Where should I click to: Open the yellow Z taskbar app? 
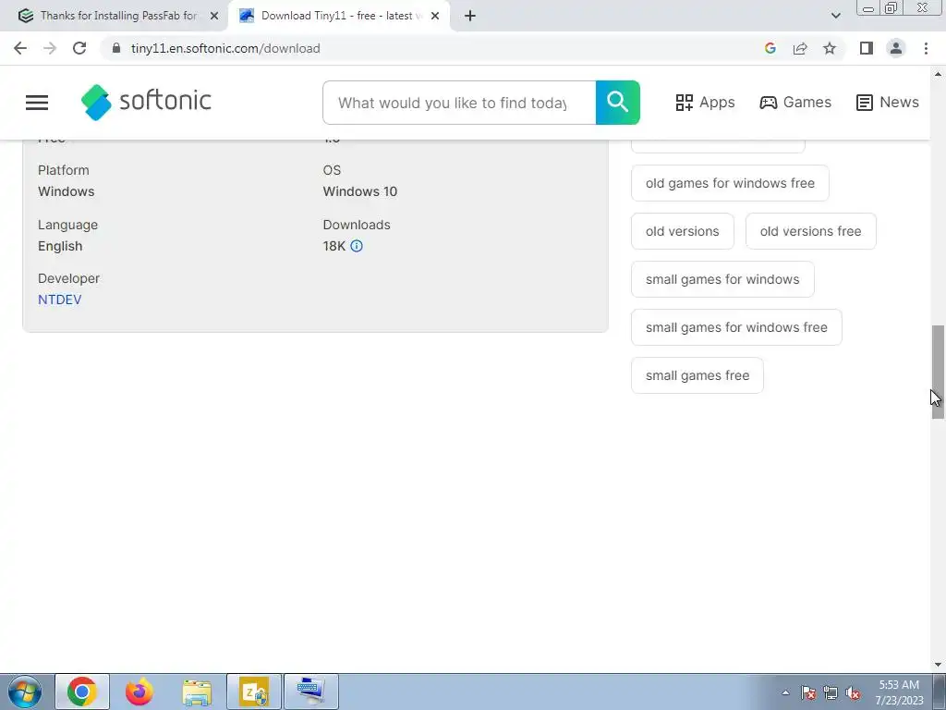(x=254, y=692)
